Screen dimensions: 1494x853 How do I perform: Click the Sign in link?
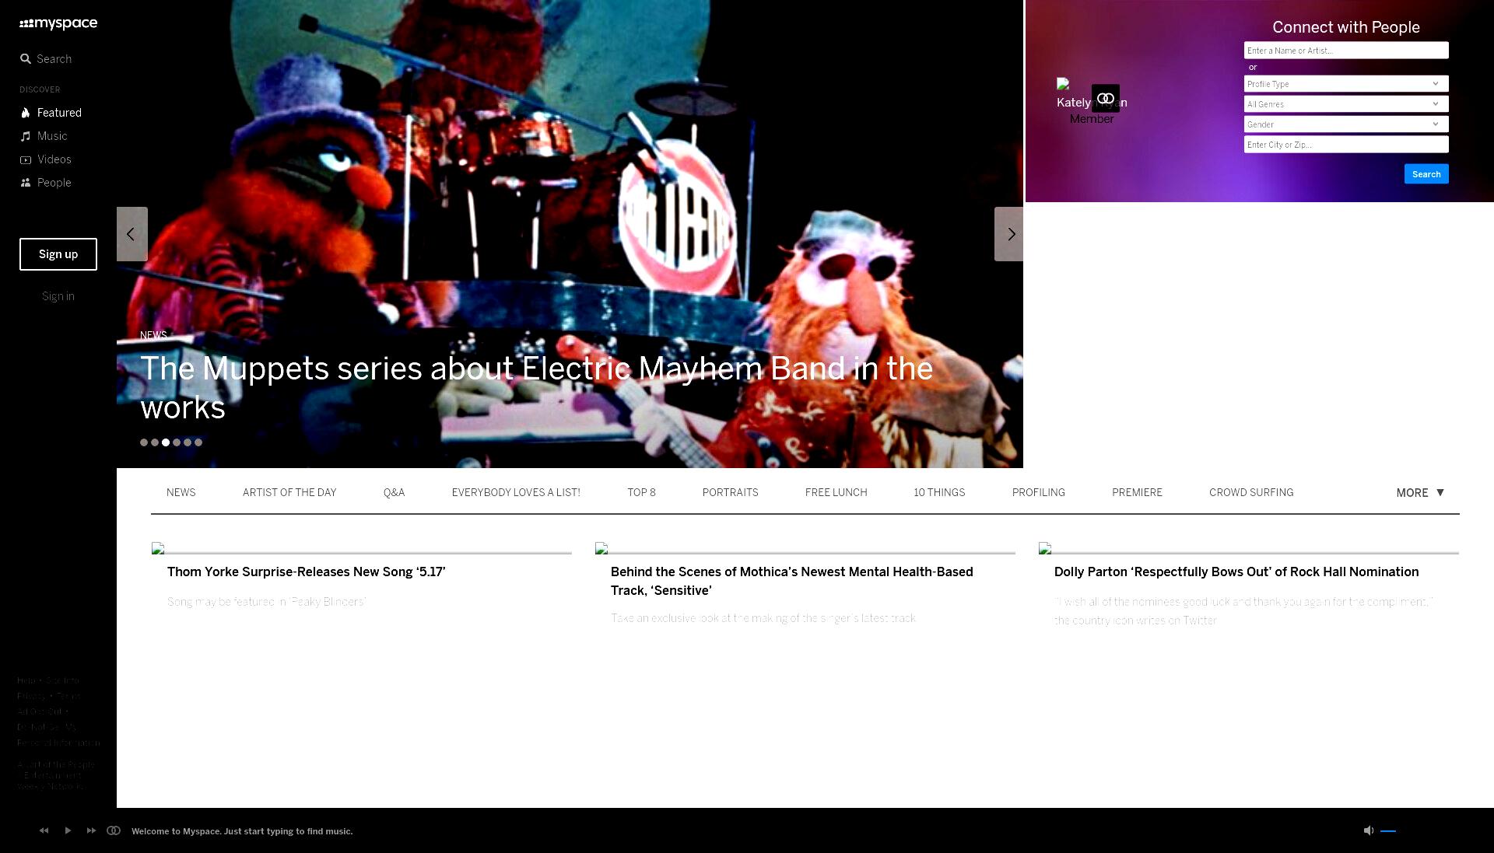(x=58, y=296)
